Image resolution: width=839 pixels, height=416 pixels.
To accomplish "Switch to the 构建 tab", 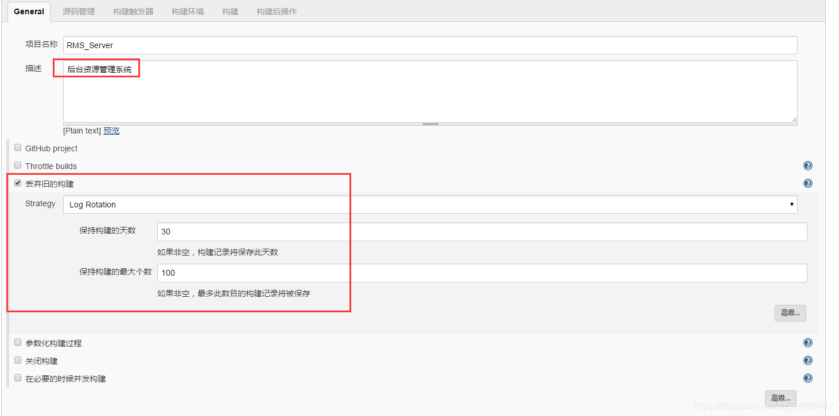I will click(230, 11).
